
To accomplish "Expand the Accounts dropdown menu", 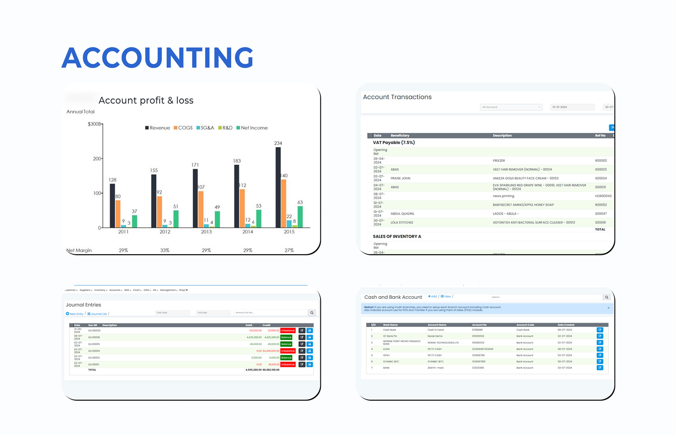I will tap(115, 290).
